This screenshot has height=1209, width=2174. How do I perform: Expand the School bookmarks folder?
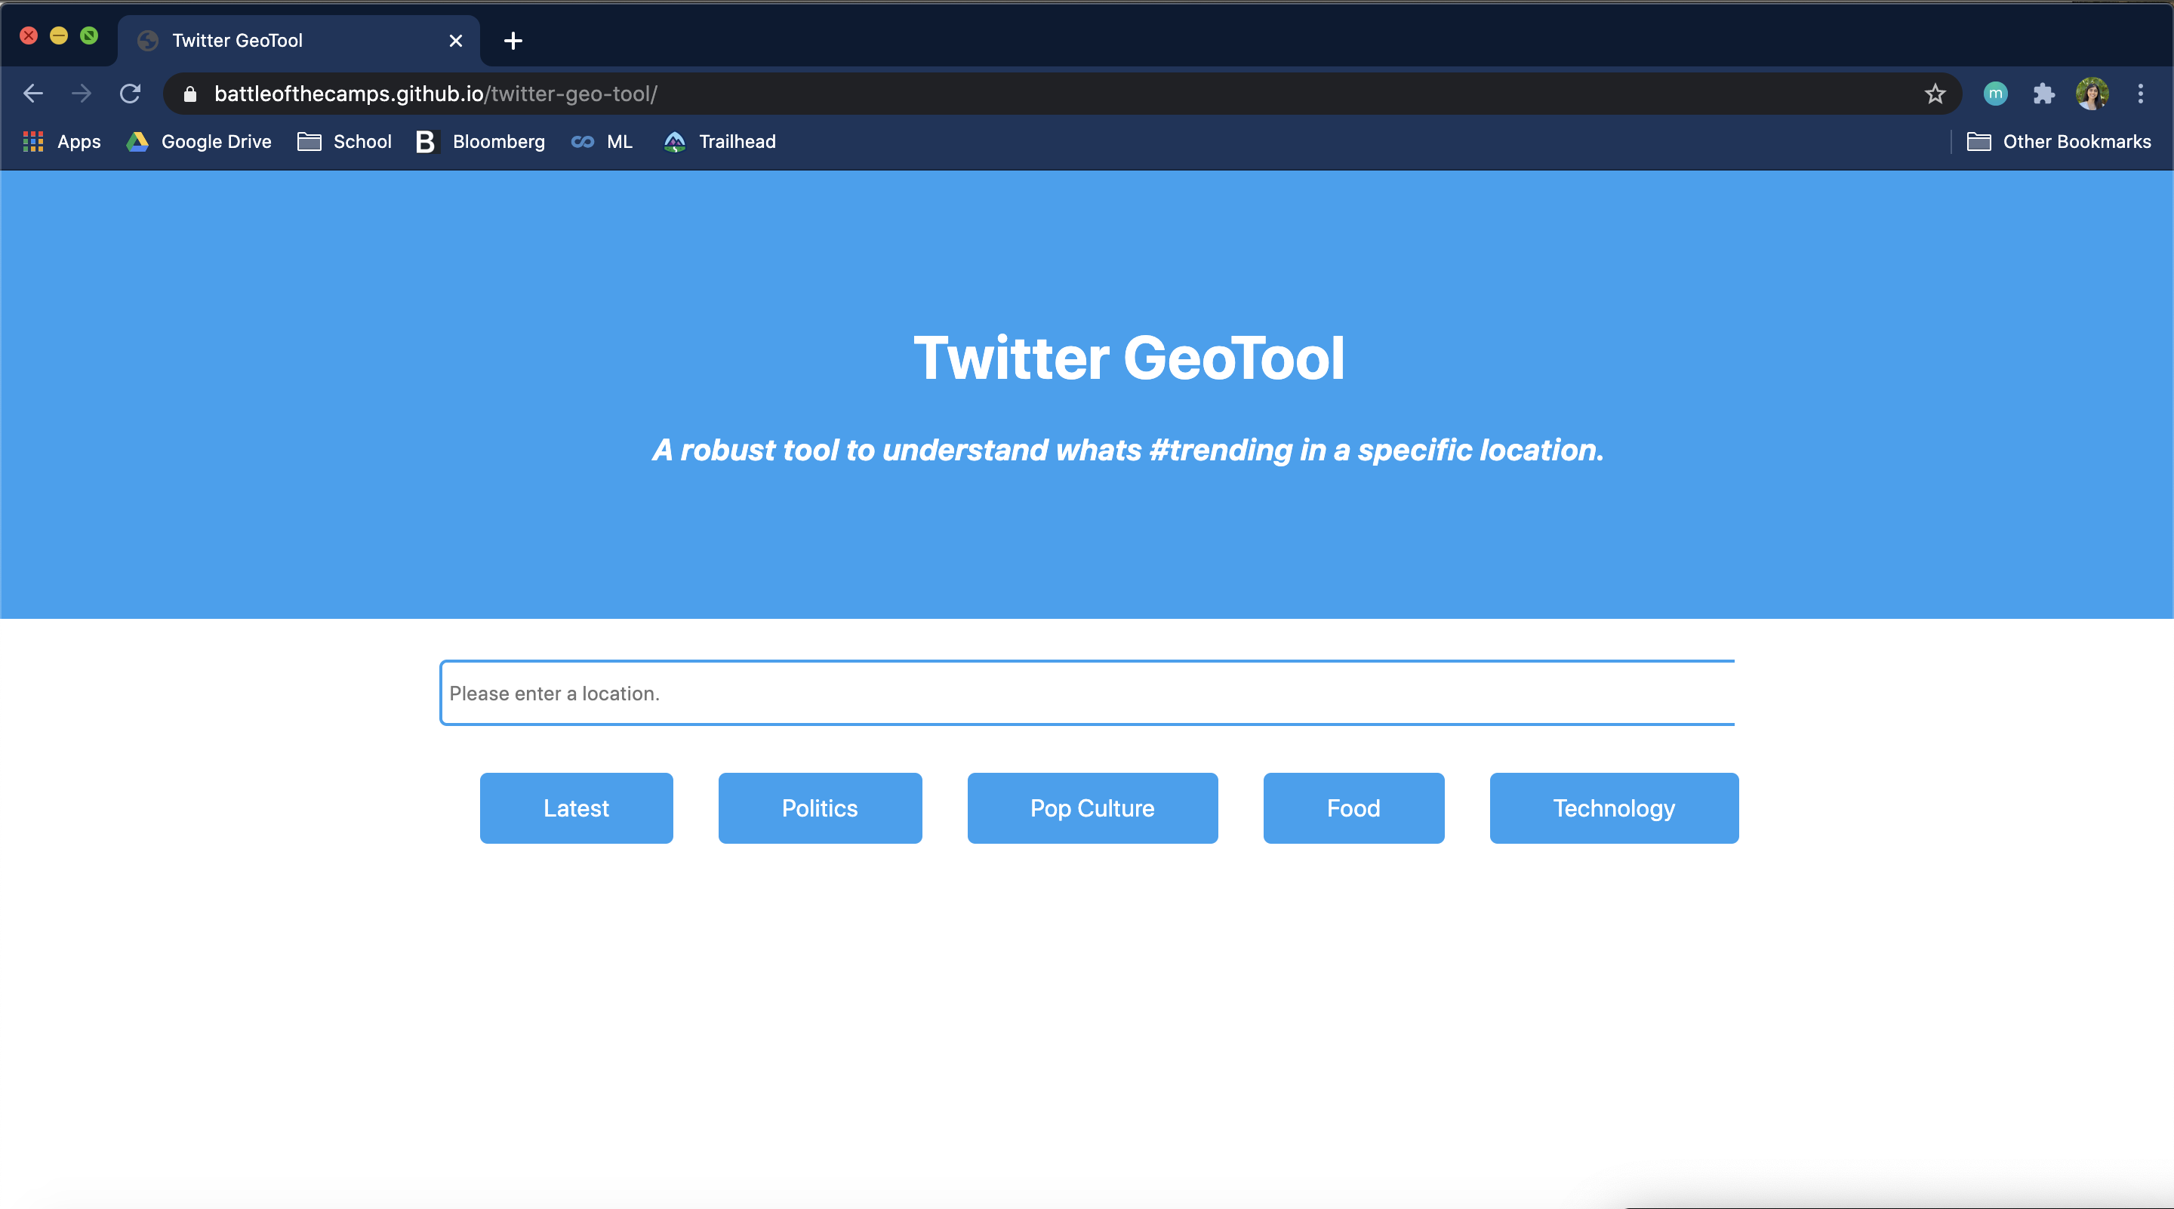point(344,142)
